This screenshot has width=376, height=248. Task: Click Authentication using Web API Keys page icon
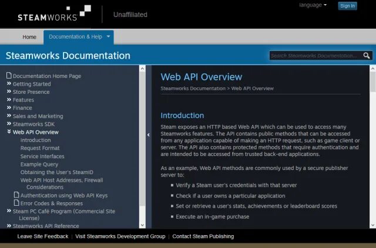16,195
